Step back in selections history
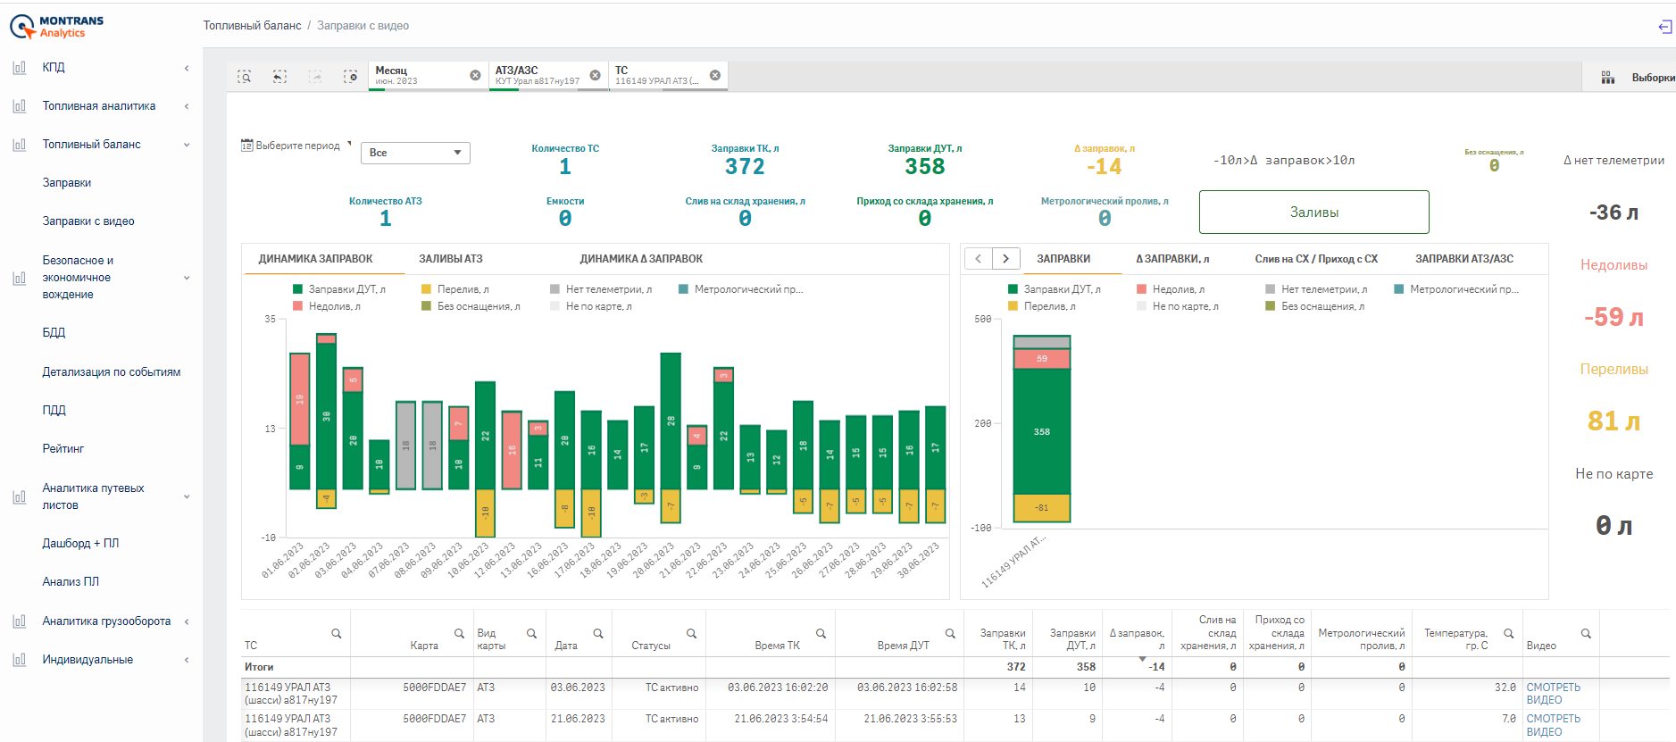 (x=279, y=77)
